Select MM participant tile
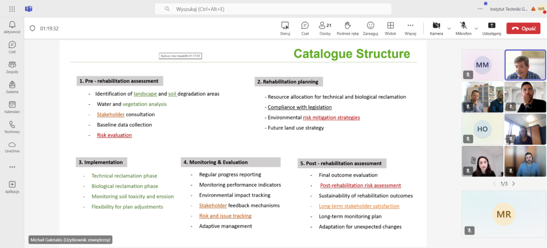The width and height of the screenshot is (547, 248). (x=482, y=65)
